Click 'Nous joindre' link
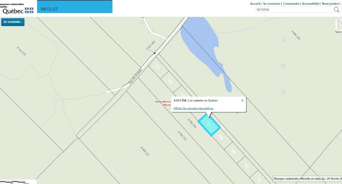Viewport: 342px width, 184px height. 330,4
